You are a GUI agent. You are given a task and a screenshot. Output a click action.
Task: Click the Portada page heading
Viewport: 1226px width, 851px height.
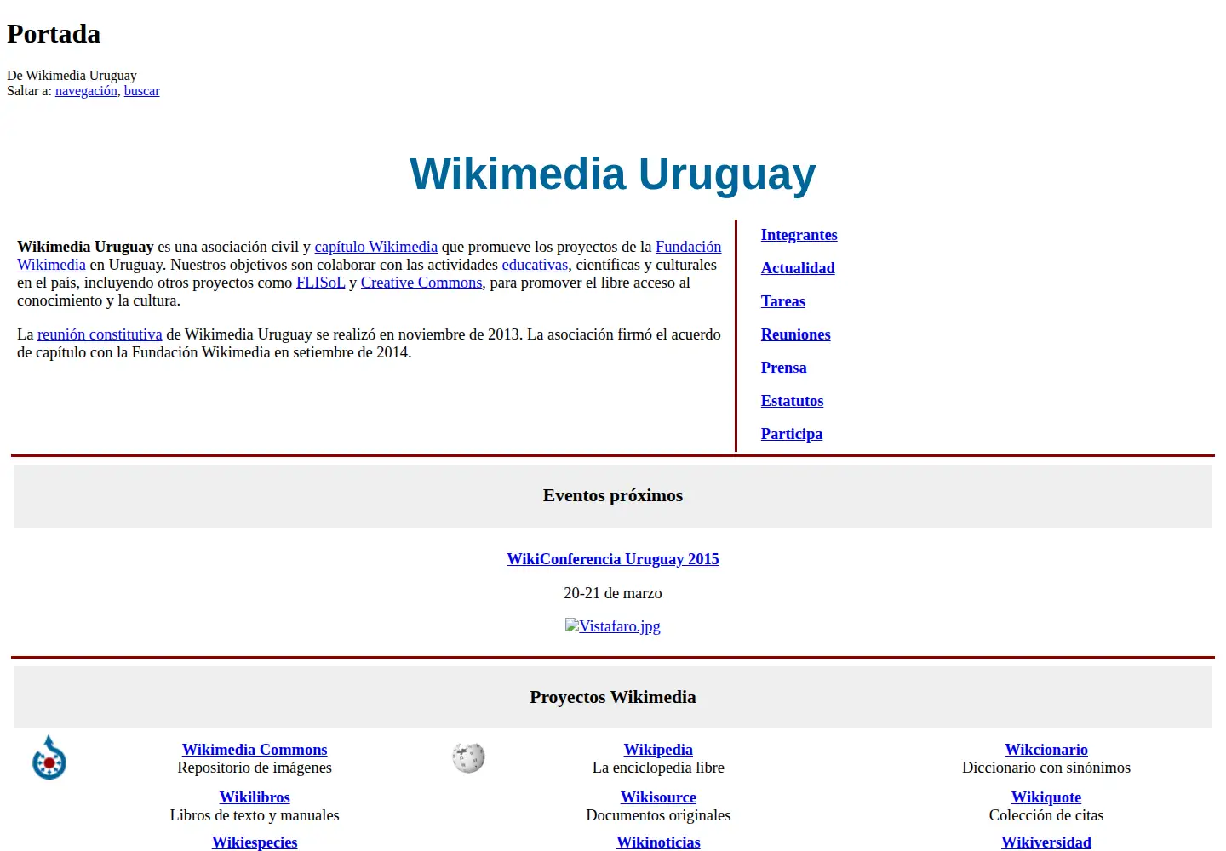[x=54, y=34]
